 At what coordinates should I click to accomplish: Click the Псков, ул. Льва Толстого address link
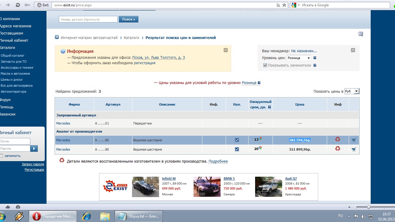pos(158,58)
